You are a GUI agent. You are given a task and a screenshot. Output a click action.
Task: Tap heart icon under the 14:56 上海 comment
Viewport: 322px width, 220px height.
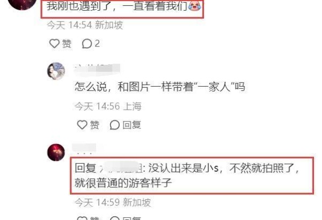[82, 125]
